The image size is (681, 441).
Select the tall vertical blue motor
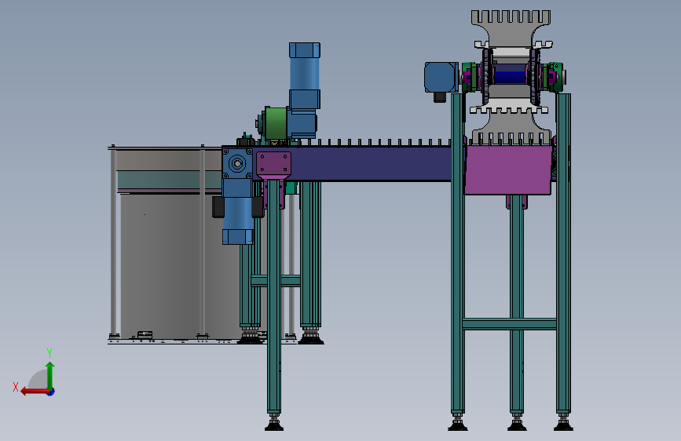coord(305,76)
